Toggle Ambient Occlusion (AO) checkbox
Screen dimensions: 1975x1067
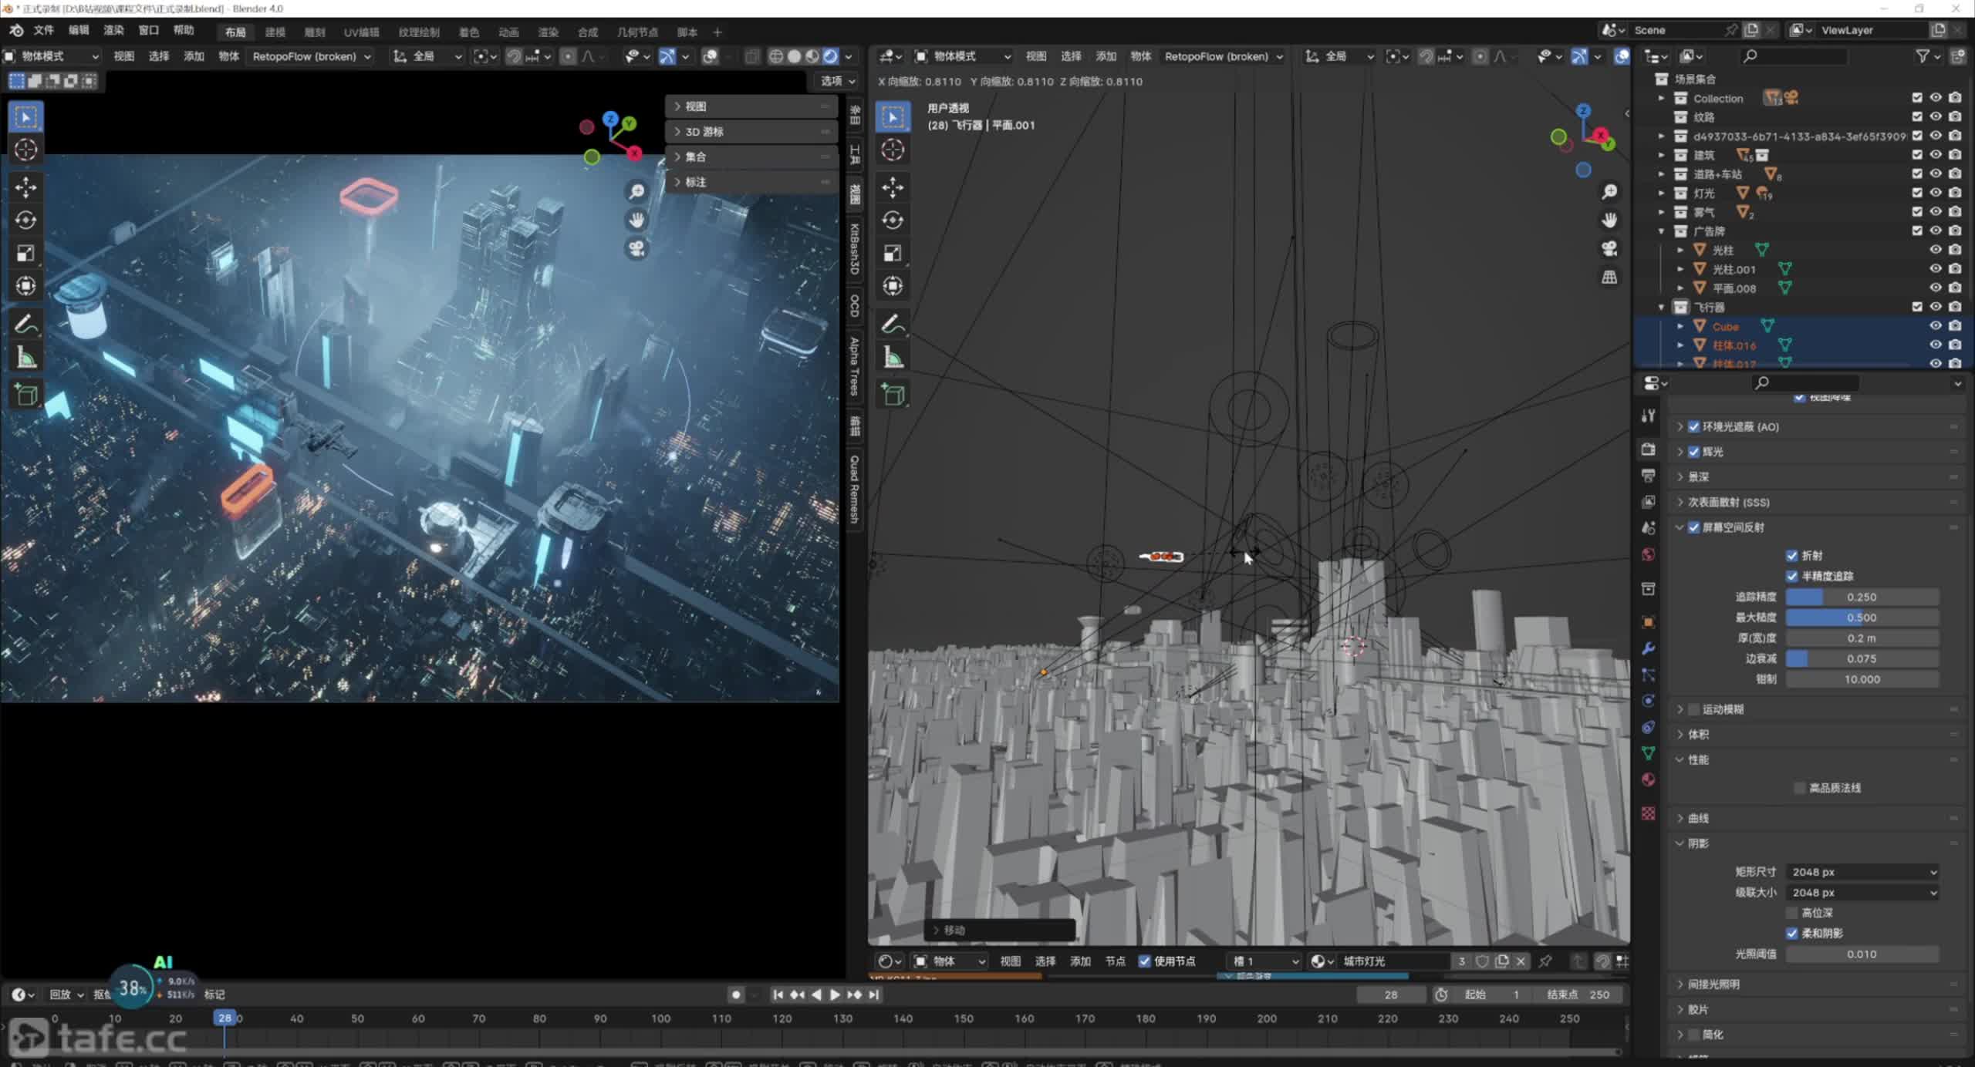click(x=1694, y=426)
